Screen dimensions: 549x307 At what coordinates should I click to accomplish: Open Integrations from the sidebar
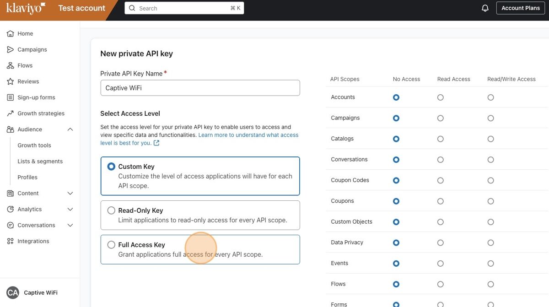33,241
